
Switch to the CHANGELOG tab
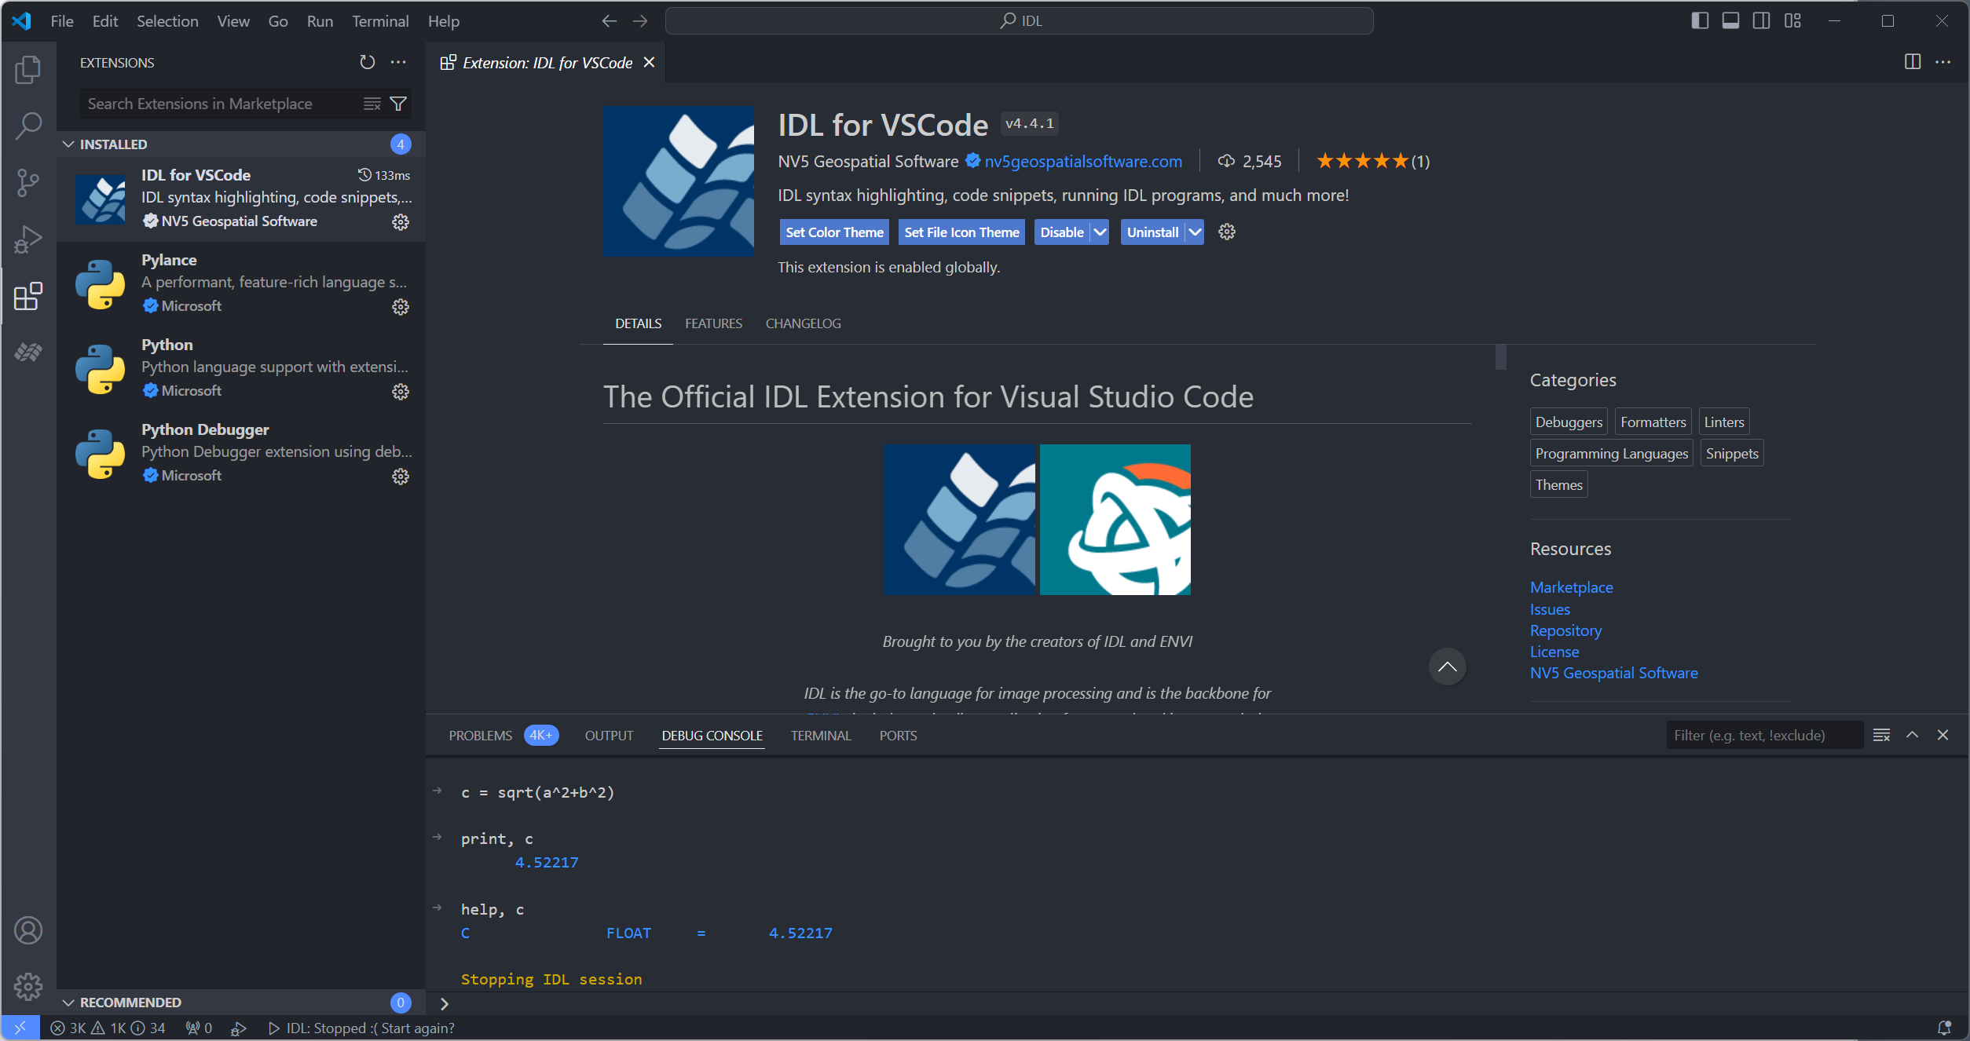(x=803, y=323)
